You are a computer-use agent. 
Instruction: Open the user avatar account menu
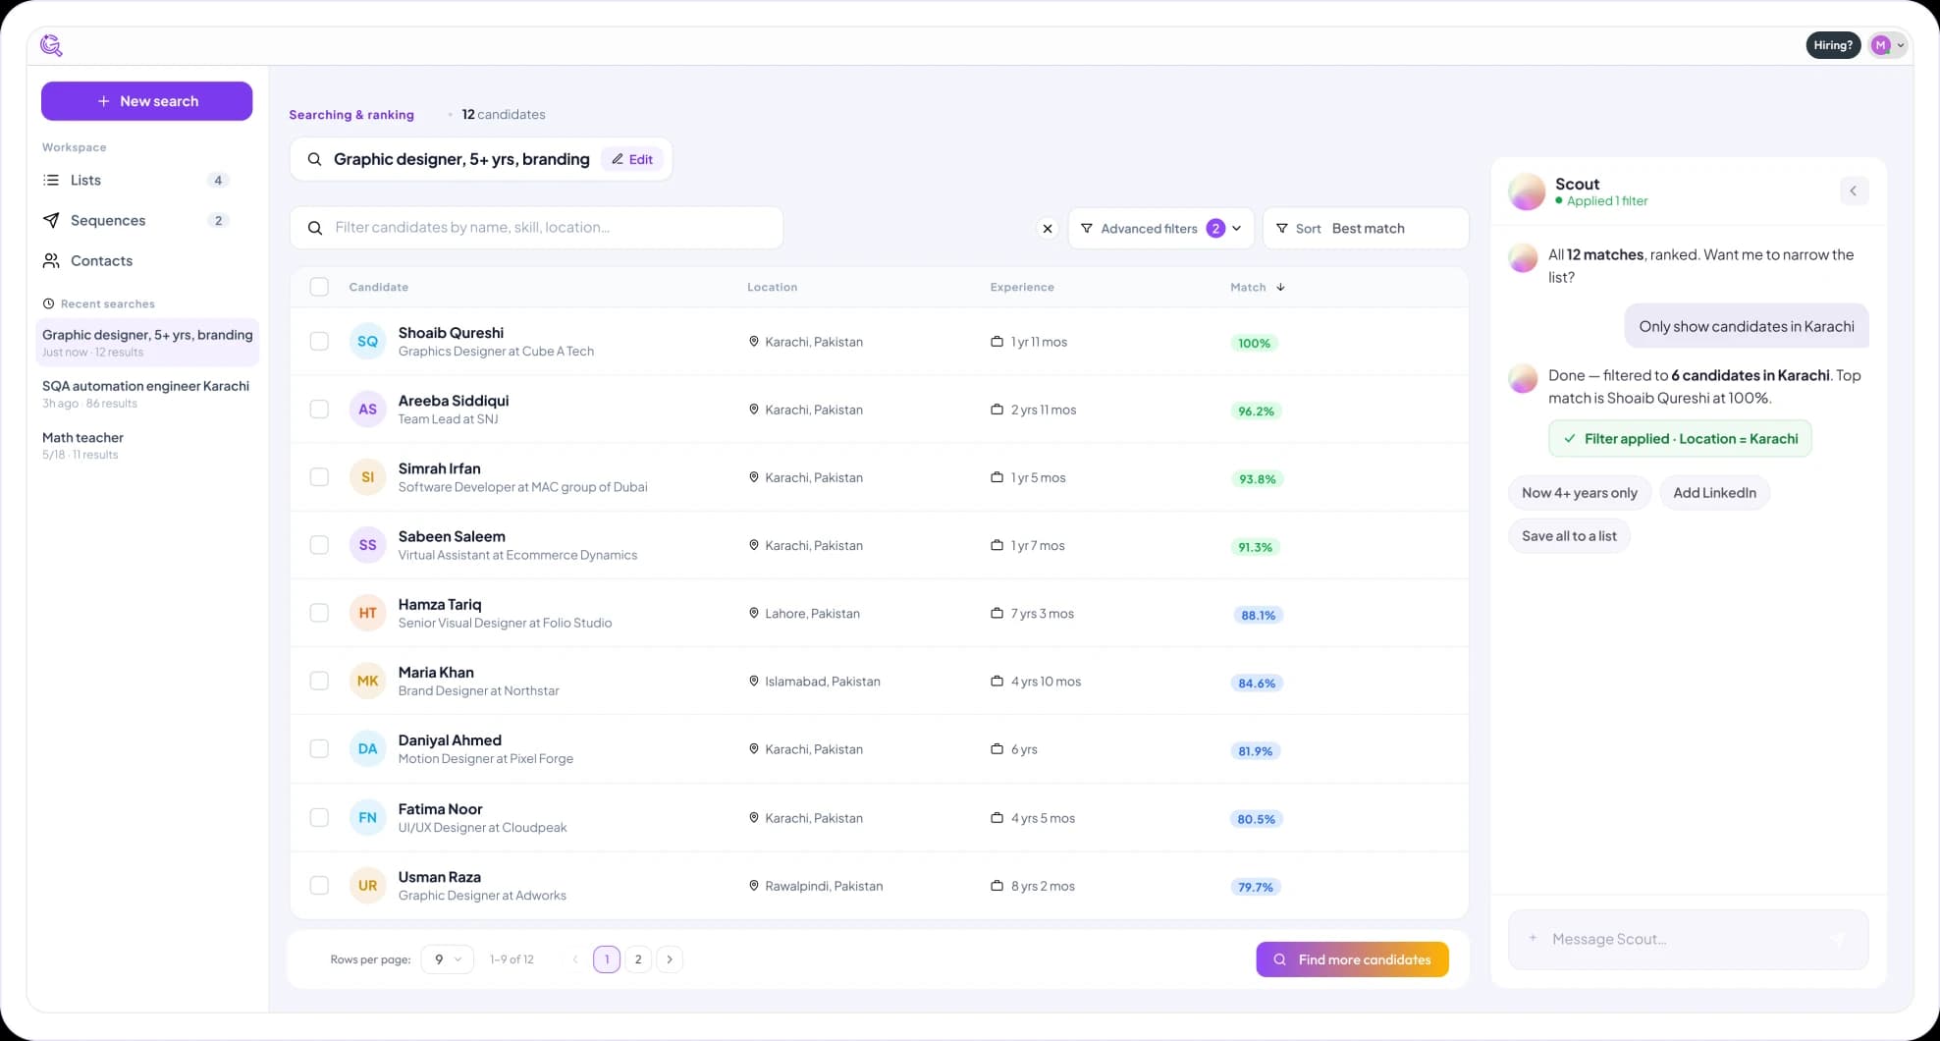1887,45
